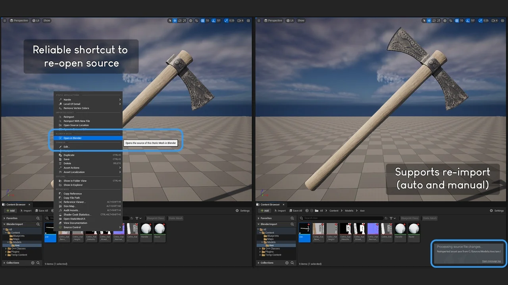Open camera speed setting in right viewport
This screenshot has width=508, height=285.
tap(494, 21)
